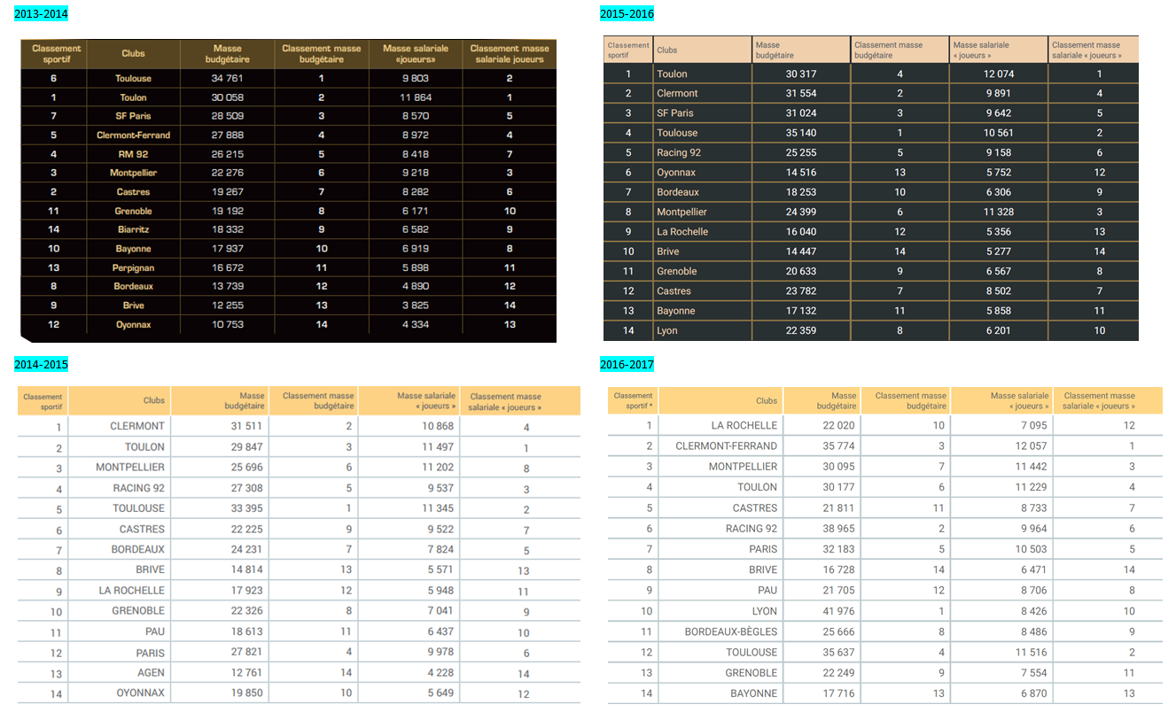
Task: Select the budget value 35 637
Action: pyautogui.click(x=840, y=652)
